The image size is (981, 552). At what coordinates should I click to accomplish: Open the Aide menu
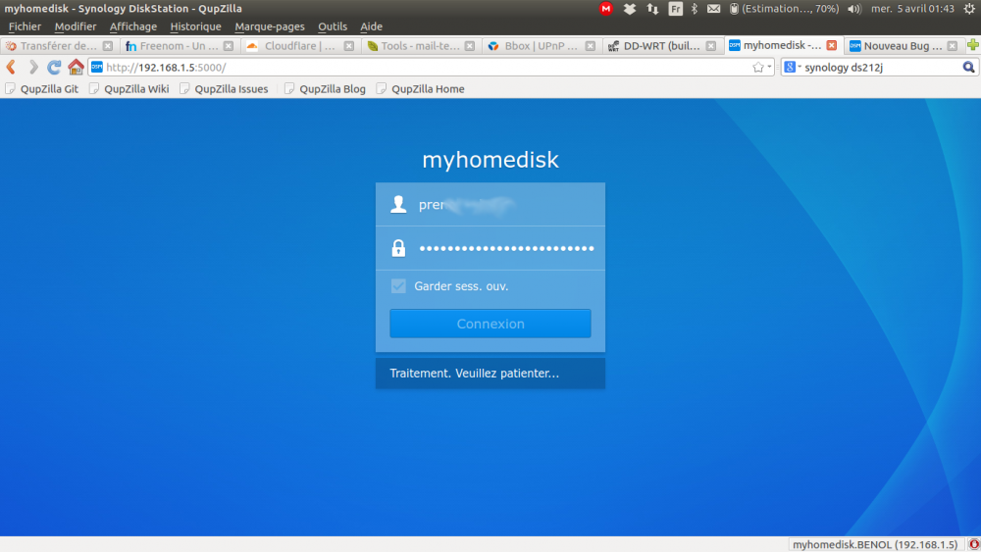pyautogui.click(x=371, y=26)
